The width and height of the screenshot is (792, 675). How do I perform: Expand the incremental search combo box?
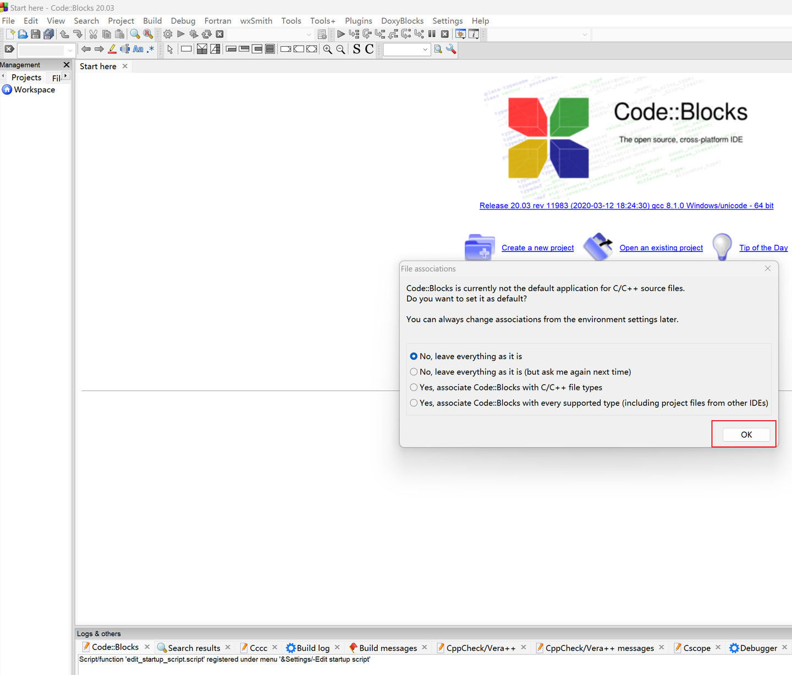click(70, 50)
